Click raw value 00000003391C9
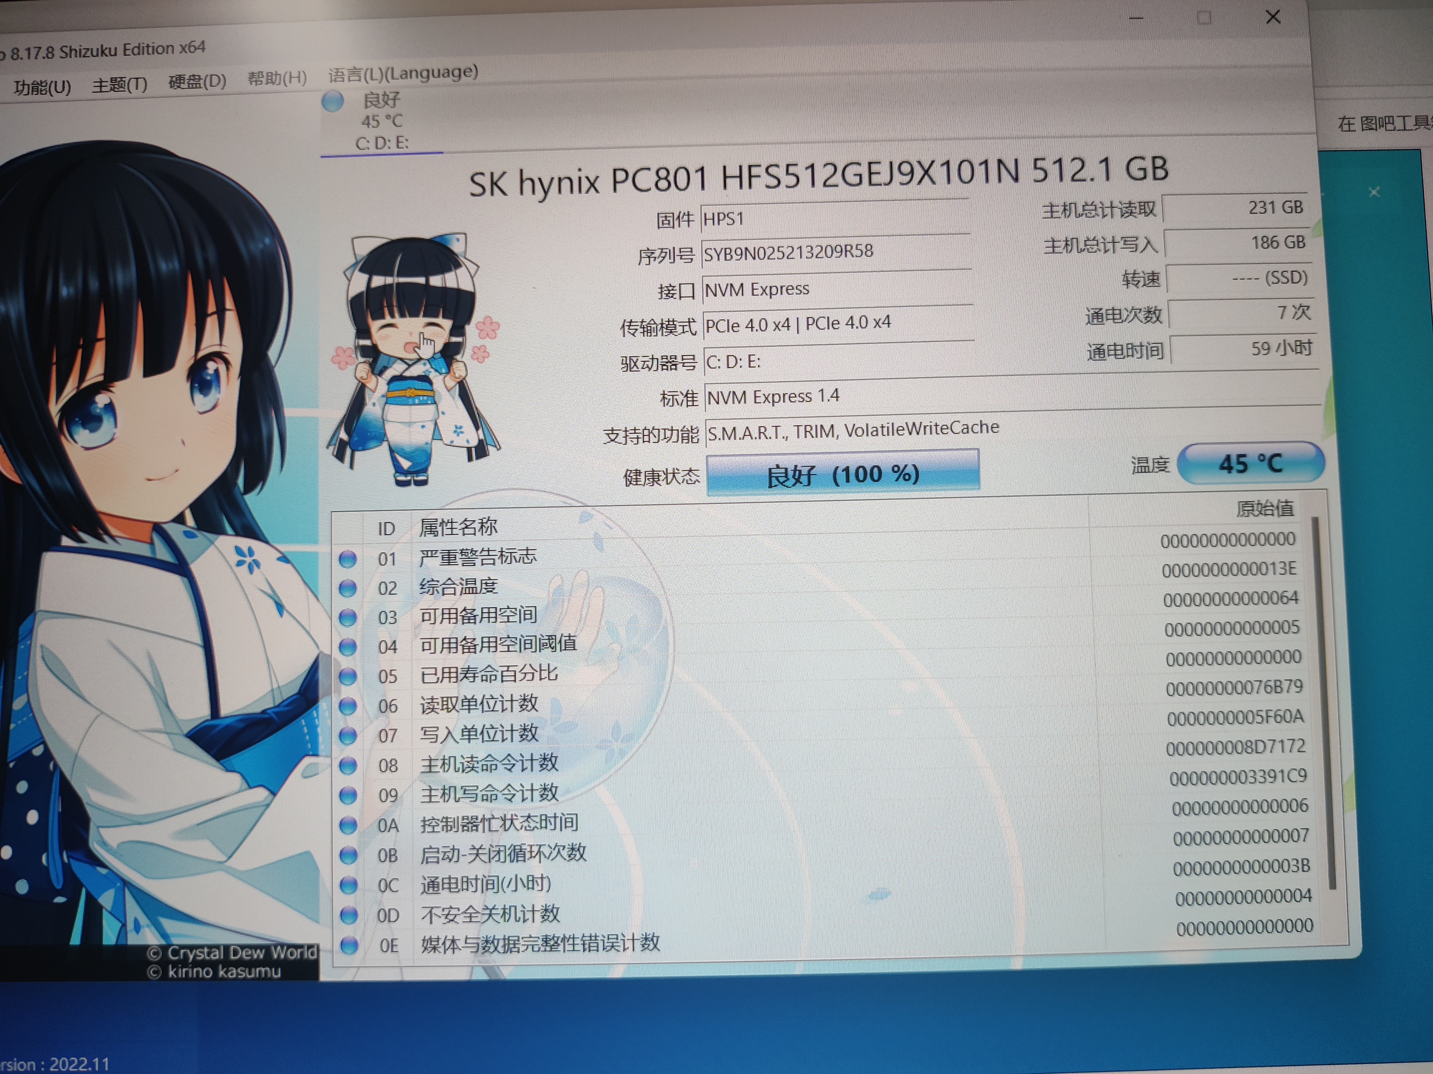 pos(1238,777)
